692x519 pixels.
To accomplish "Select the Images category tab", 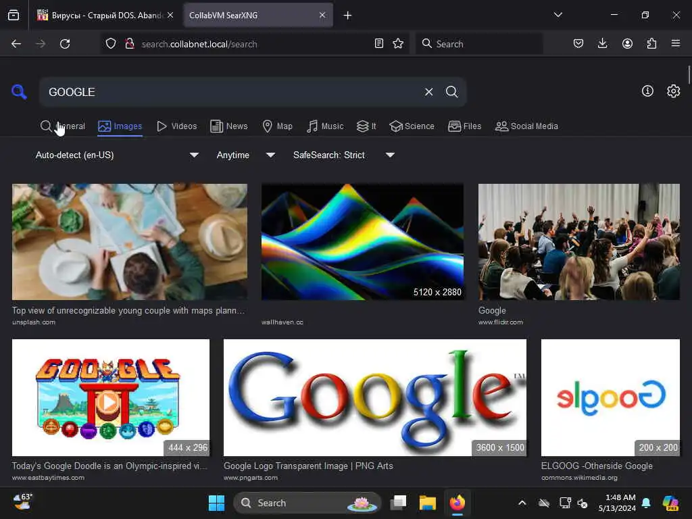I will tap(120, 126).
